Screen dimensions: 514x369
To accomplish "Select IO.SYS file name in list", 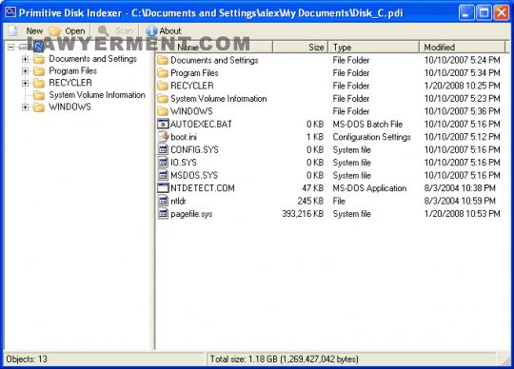I will 184,163.
